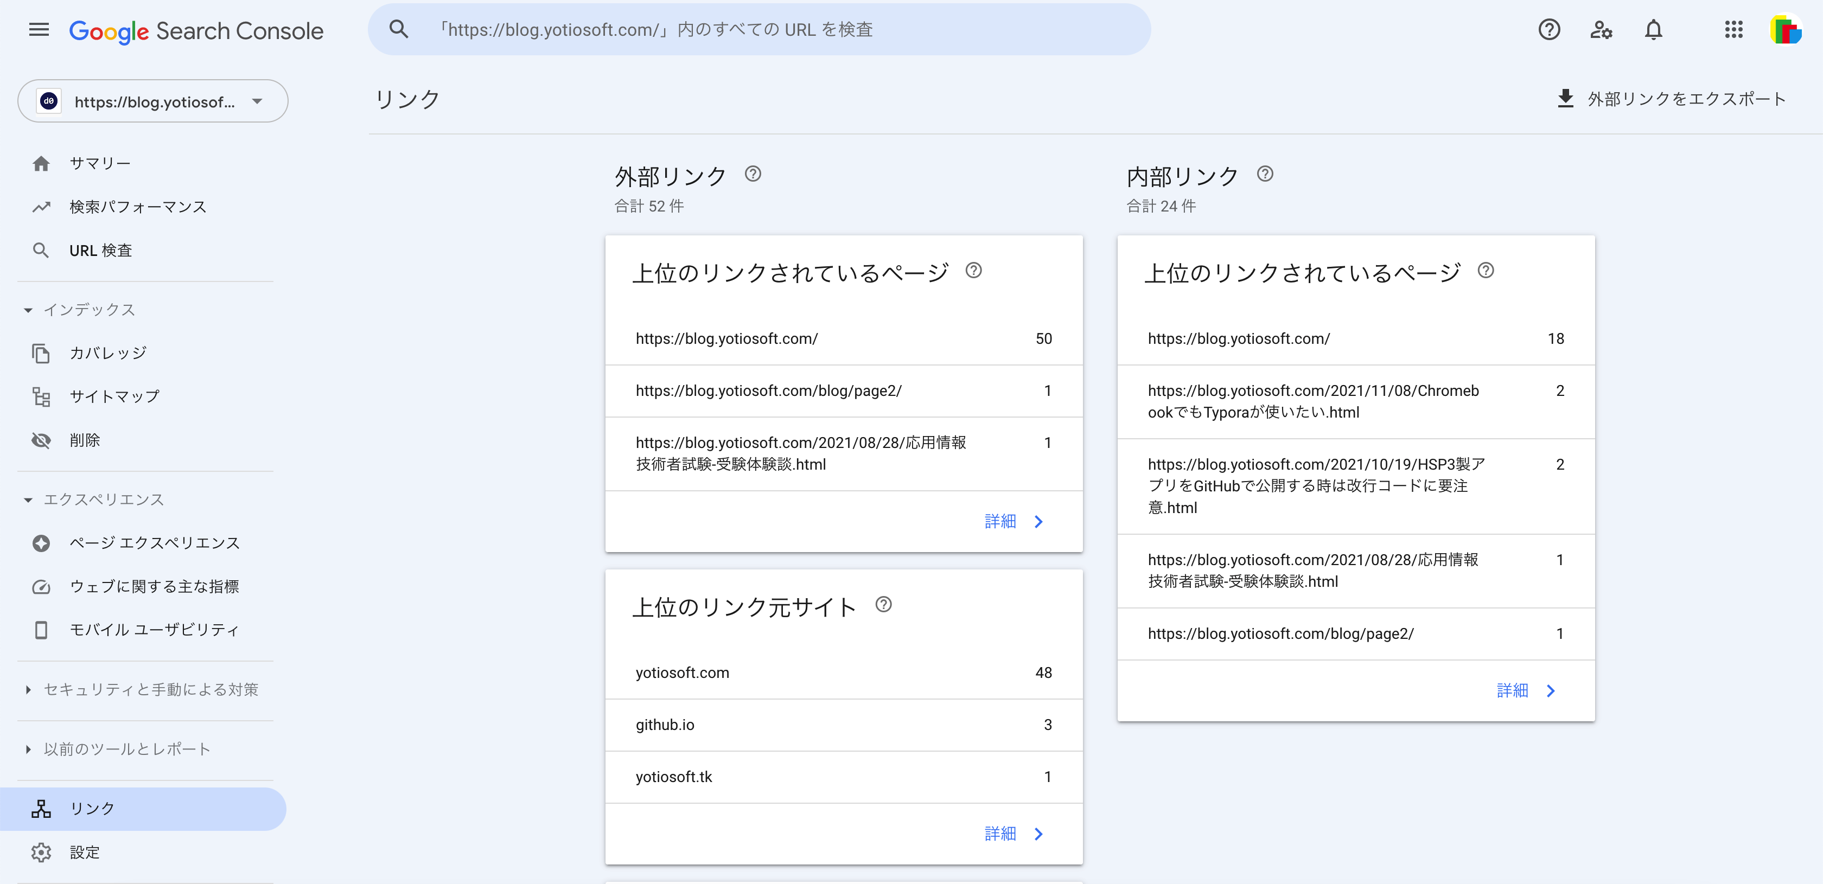The image size is (1823, 884).
Task: Click the magnifier icon for URL 検査
Action: [x=41, y=251]
